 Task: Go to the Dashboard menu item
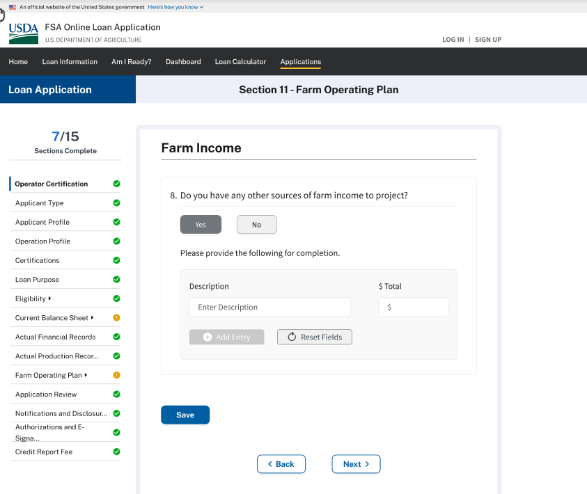183,62
